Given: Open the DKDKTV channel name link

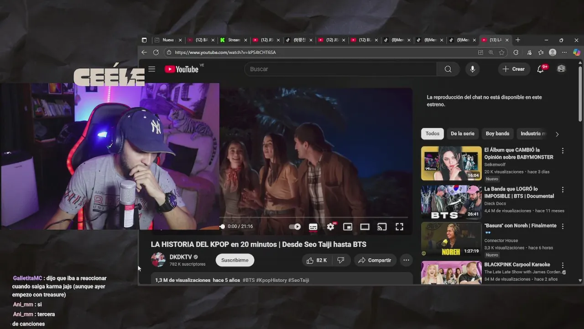Looking at the screenshot, I should coord(181,257).
